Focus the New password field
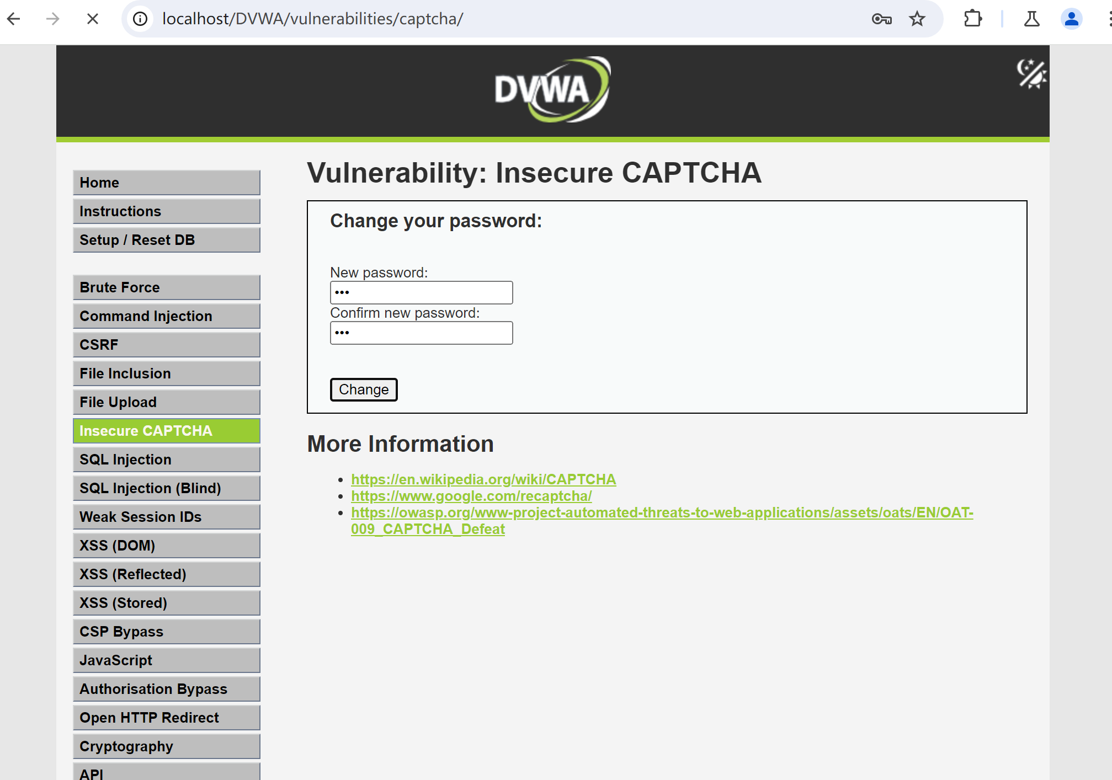This screenshot has width=1112, height=780. (x=421, y=292)
